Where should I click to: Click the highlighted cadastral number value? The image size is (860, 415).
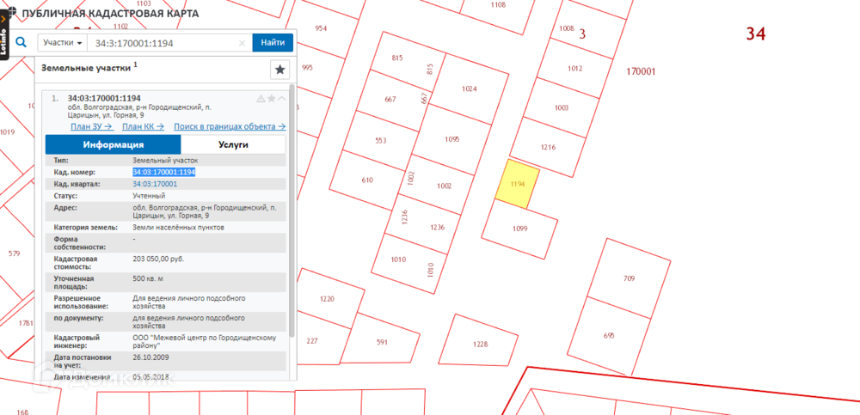point(164,172)
